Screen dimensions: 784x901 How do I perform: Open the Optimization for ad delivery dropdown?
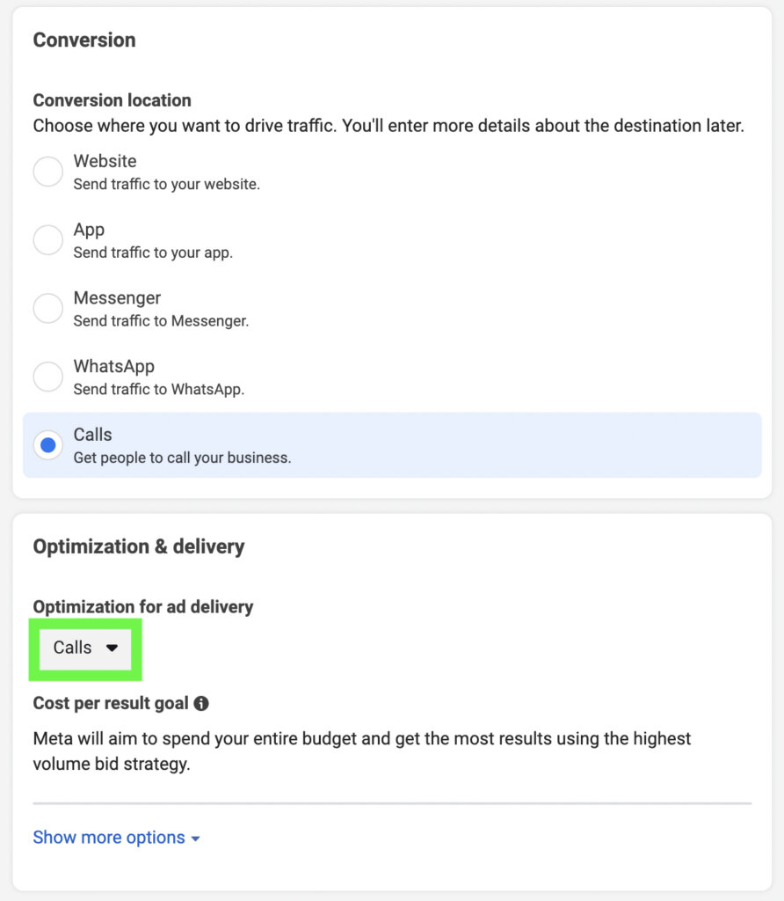pos(85,647)
